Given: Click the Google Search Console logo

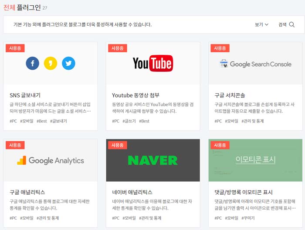Looking at the screenshot, I should [x=255, y=64].
